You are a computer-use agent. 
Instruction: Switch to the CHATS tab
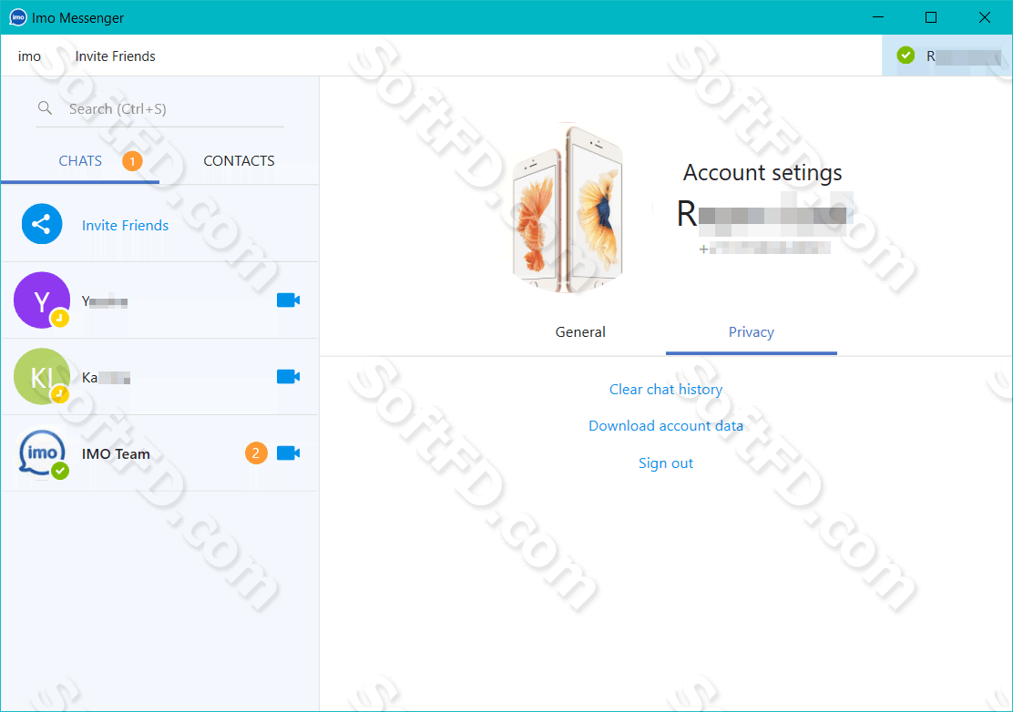pos(80,161)
